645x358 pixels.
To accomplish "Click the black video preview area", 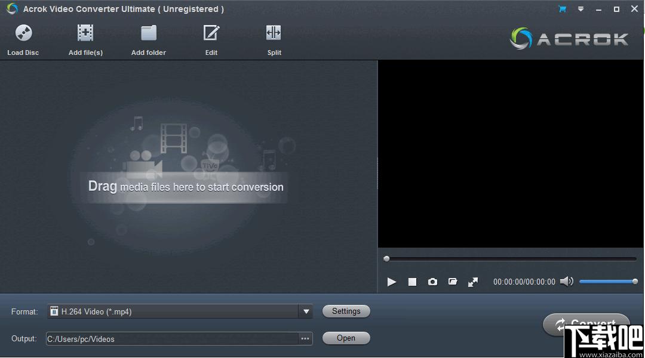I will [510, 154].
